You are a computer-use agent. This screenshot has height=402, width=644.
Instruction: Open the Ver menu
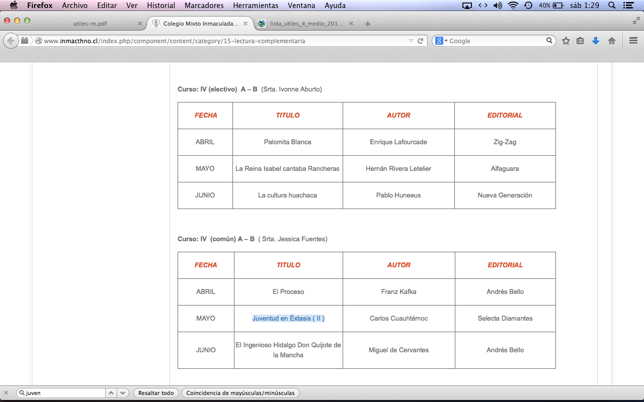click(x=132, y=6)
